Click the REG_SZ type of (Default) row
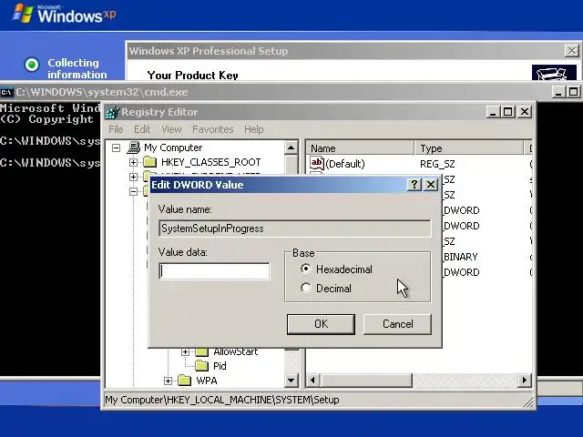The image size is (583, 437). (437, 164)
